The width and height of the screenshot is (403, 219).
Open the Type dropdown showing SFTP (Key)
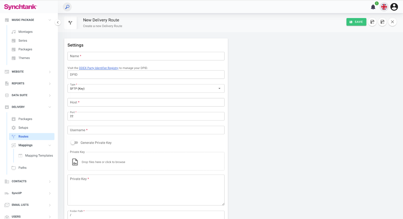[146, 89]
